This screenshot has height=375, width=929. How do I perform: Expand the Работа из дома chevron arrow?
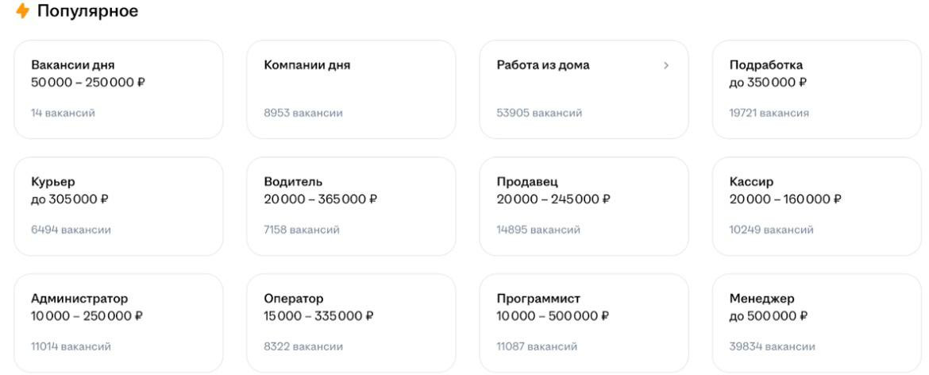point(665,65)
